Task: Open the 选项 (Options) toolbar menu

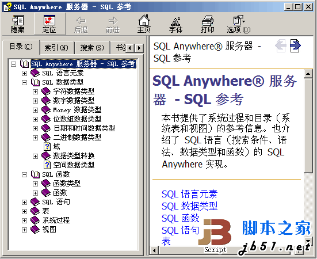Action: pyautogui.click(x=239, y=24)
